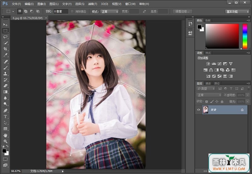The height and width of the screenshot is (174, 252).
Task: Add a Vibrance adjustment
Action: click(x=231, y=64)
